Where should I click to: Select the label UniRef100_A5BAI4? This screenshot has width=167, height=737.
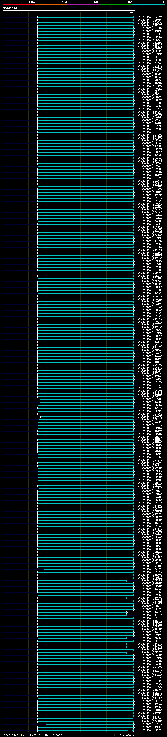[x=150, y=92]
